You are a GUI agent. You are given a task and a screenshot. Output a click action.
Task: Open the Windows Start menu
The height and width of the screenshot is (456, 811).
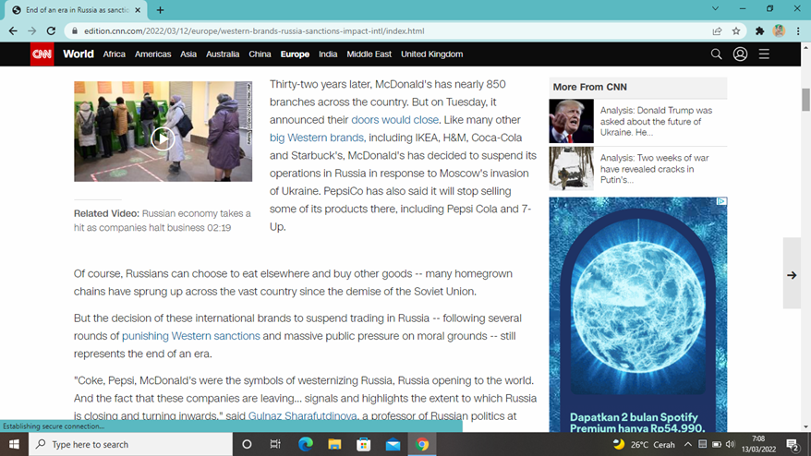click(x=14, y=444)
